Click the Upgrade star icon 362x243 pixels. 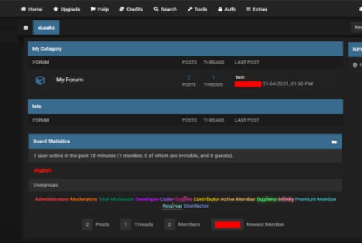click(56, 9)
